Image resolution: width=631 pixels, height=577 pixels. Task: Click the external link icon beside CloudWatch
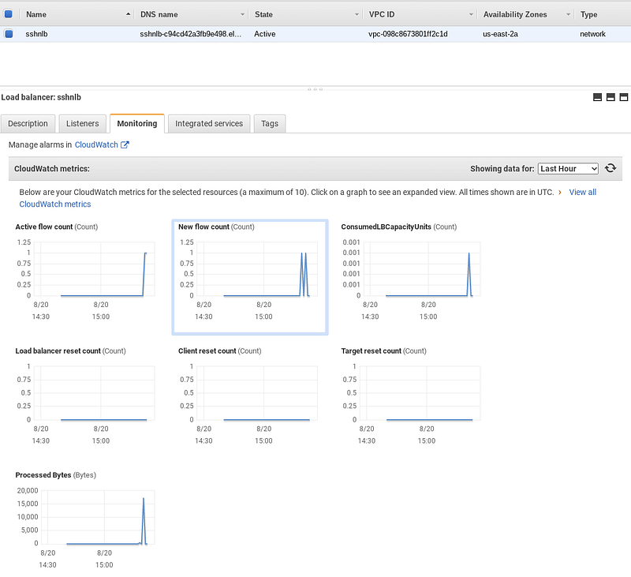point(125,144)
